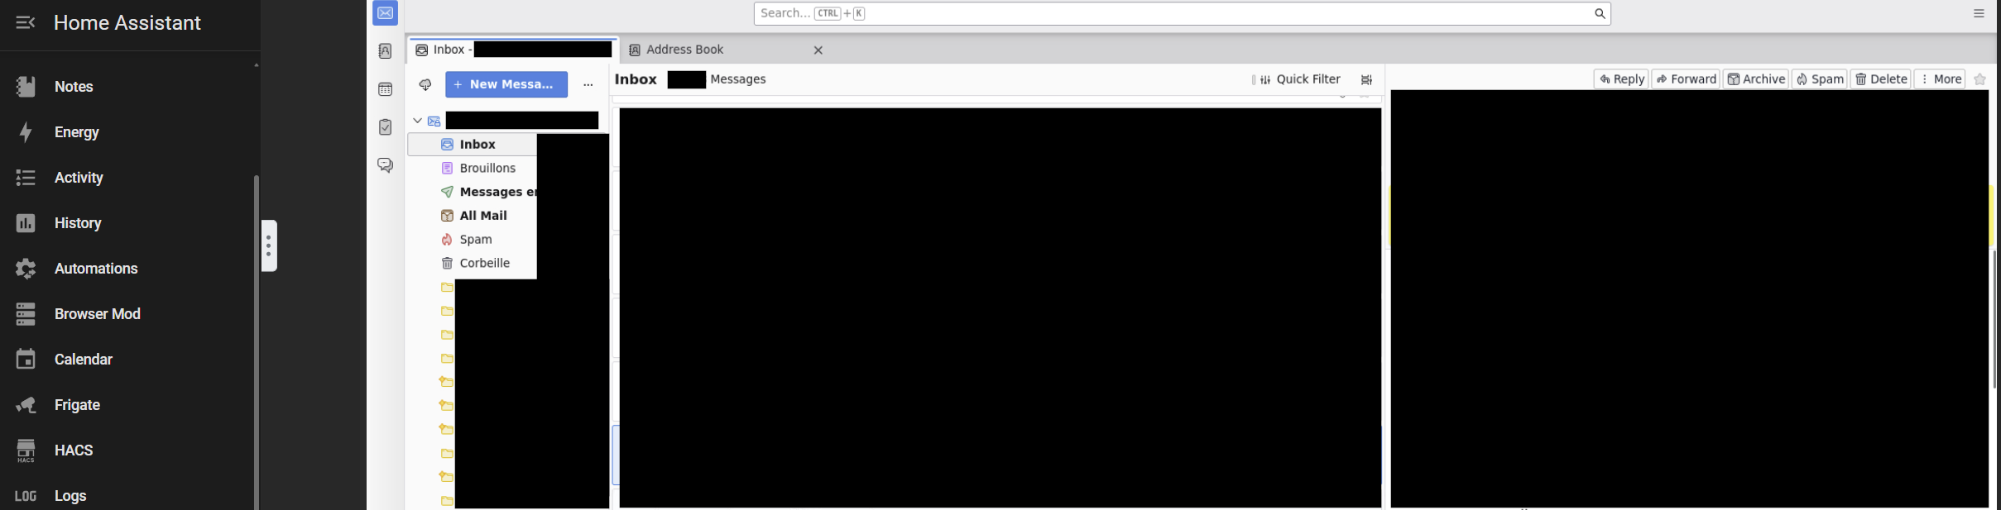Close the Address Book tab
The width and height of the screenshot is (2001, 510).
[818, 50]
